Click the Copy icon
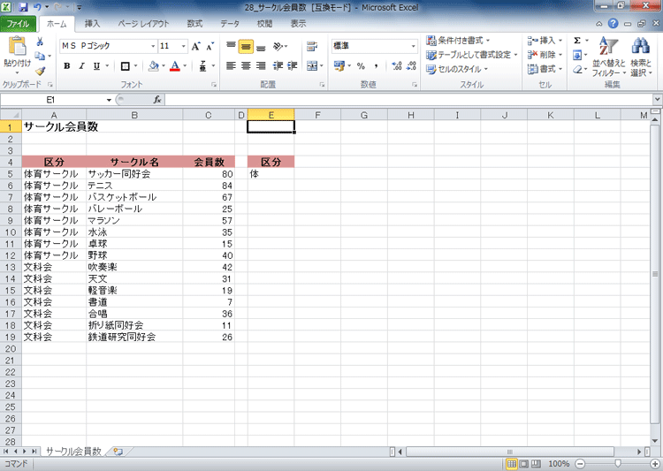The width and height of the screenshot is (663, 471). coord(40,56)
